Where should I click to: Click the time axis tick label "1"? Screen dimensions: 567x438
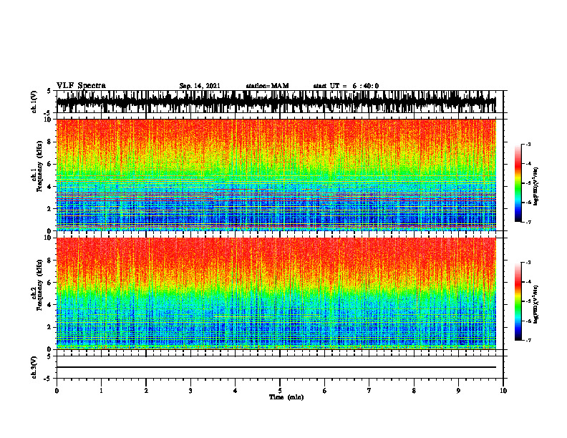coord(101,391)
